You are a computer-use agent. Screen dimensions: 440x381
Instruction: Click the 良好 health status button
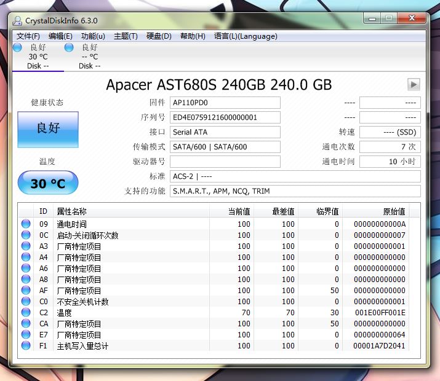coord(48,130)
